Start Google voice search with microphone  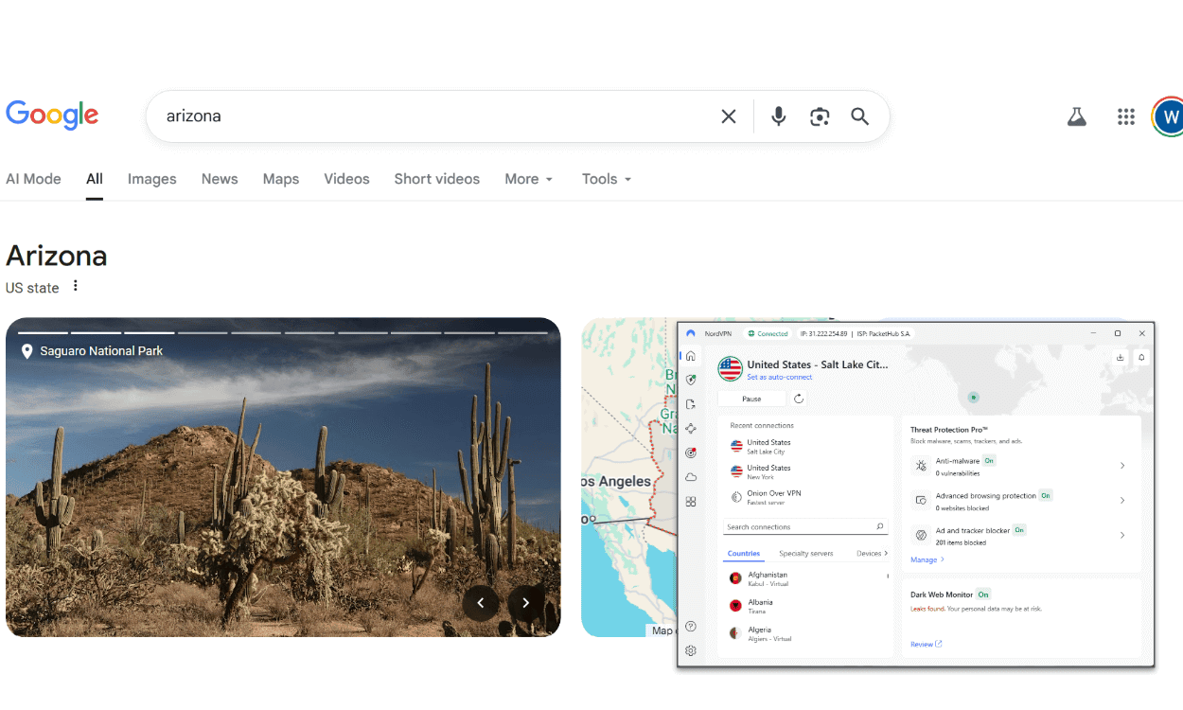click(x=778, y=116)
